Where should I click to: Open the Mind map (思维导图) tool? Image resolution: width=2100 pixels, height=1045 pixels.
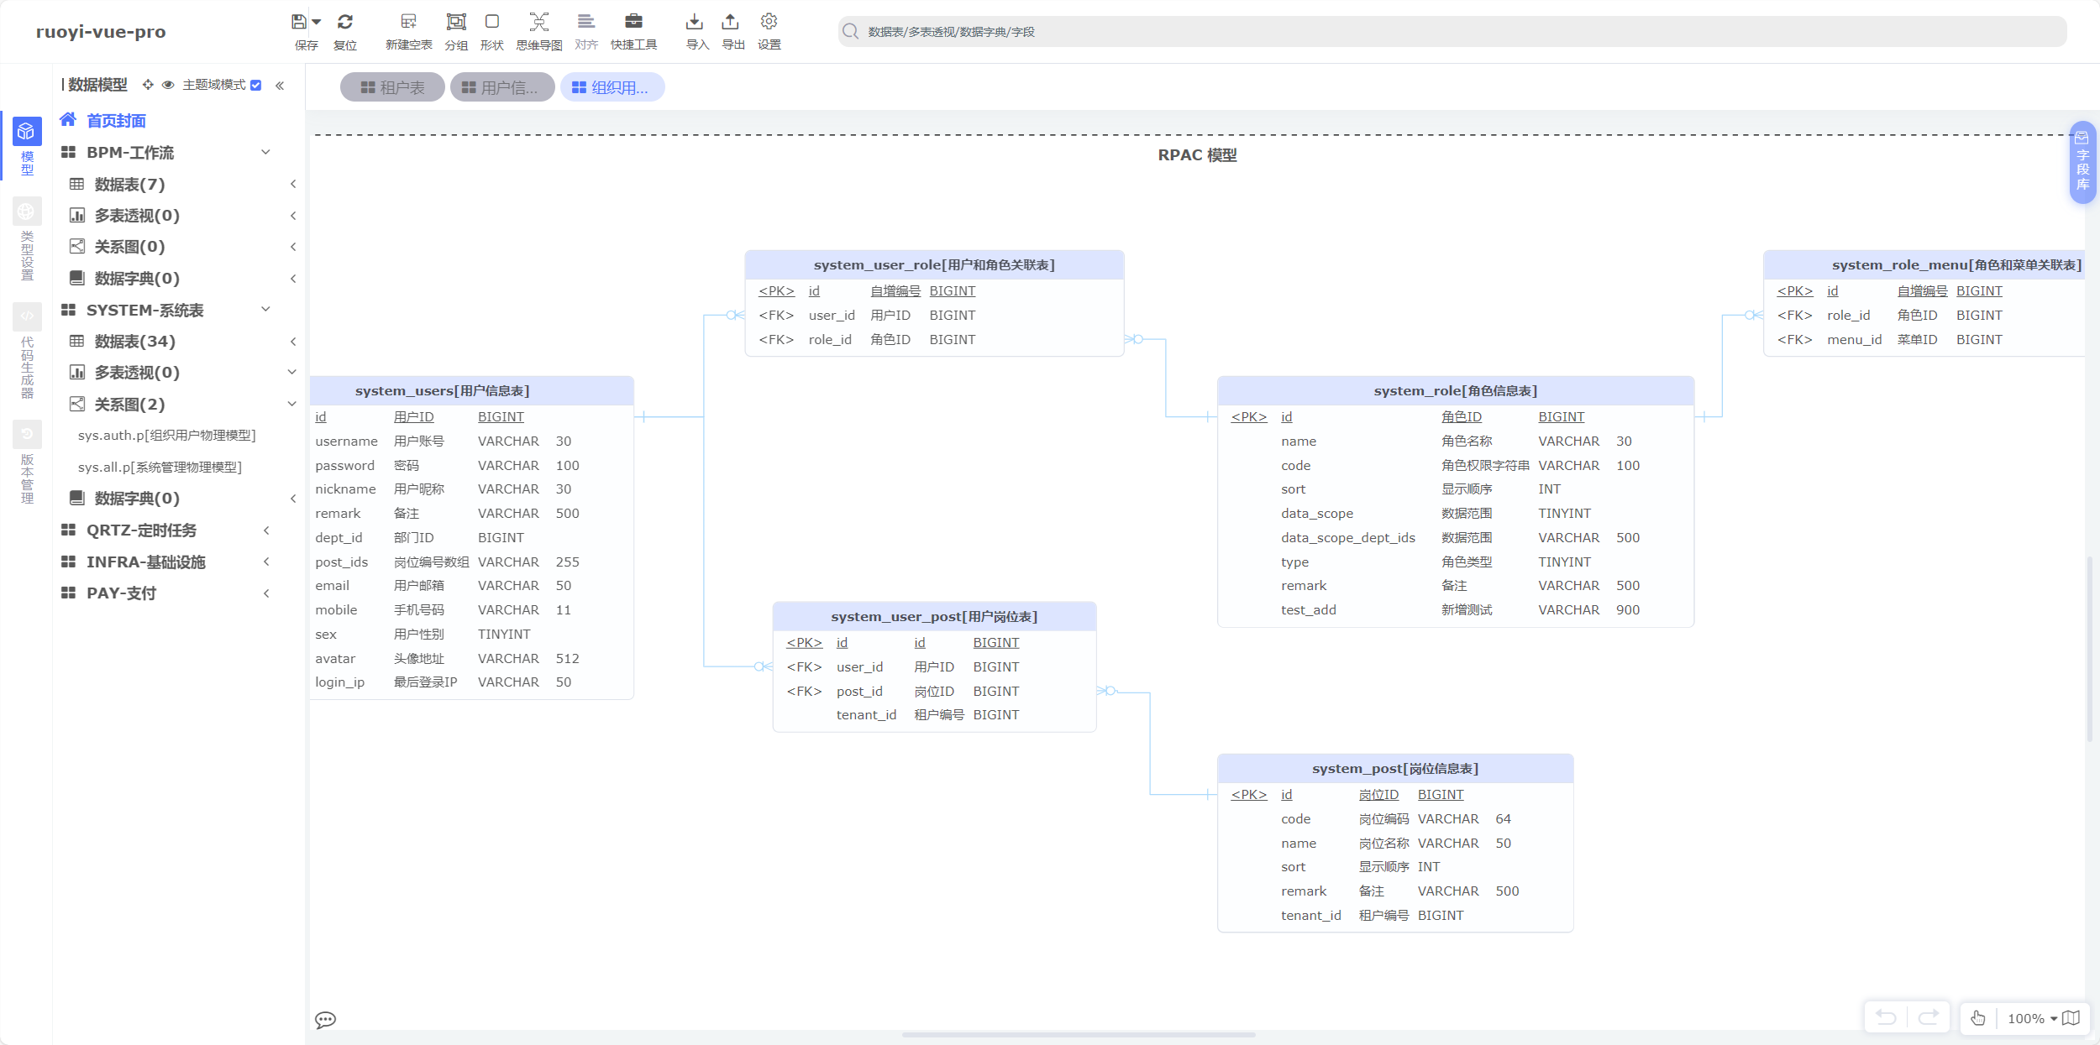pyautogui.click(x=539, y=22)
